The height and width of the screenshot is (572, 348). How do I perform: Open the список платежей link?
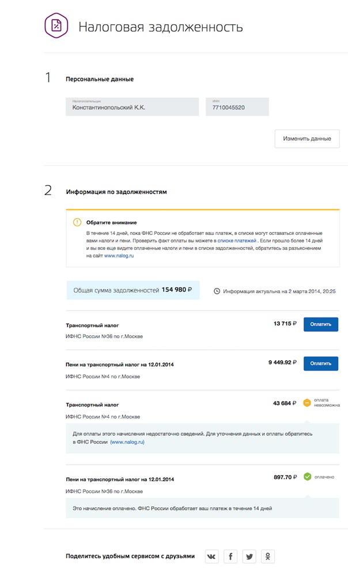(x=237, y=241)
